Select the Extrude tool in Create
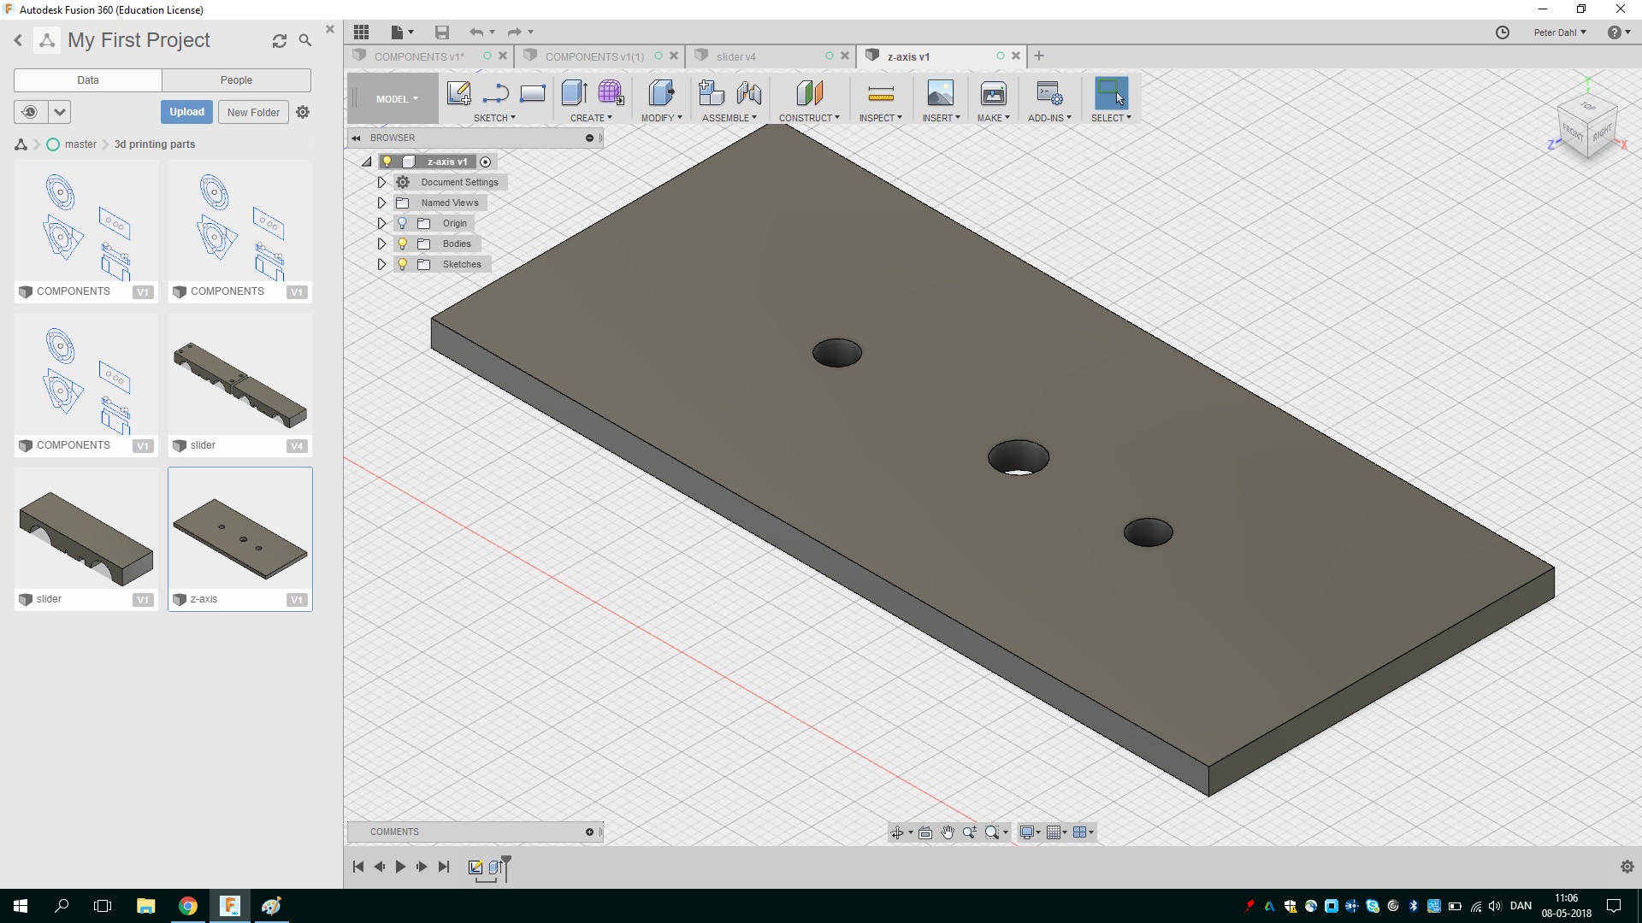Viewport: 1642px width, 923px height. [x=573, y=93]
